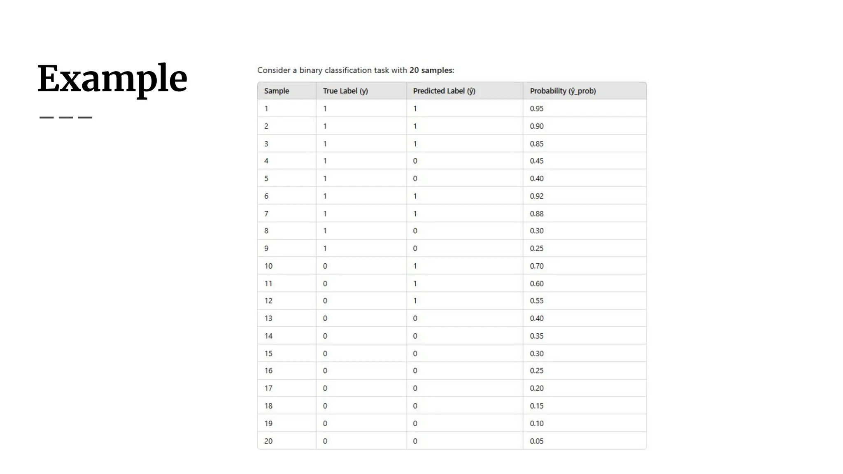The width and height of the screenshot is (843, 474).
Task: Click the Example slide title
Action: (x=112, y=79)
